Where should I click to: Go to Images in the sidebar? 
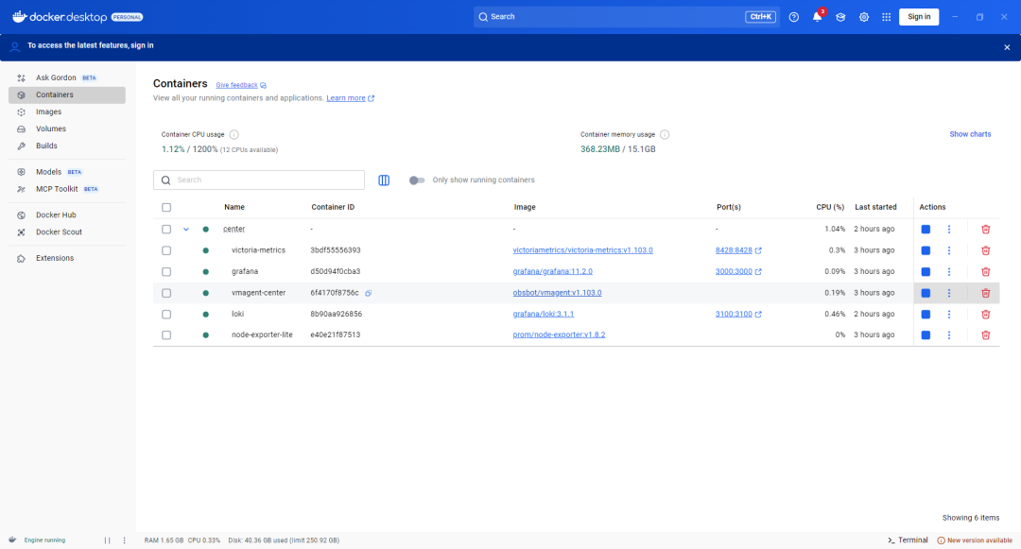(49, 112)
